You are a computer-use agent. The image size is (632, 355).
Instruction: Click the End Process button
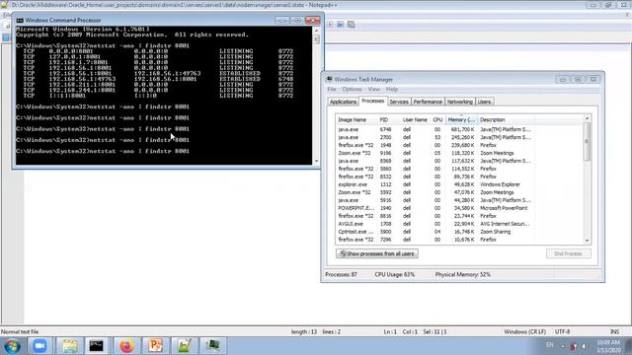[569, 254]
